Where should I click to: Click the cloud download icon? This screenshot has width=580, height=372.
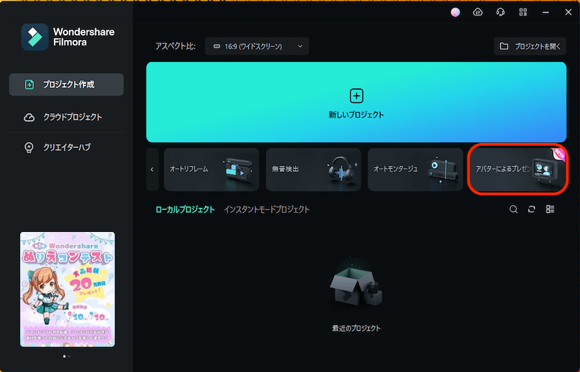tap(477, 12)
